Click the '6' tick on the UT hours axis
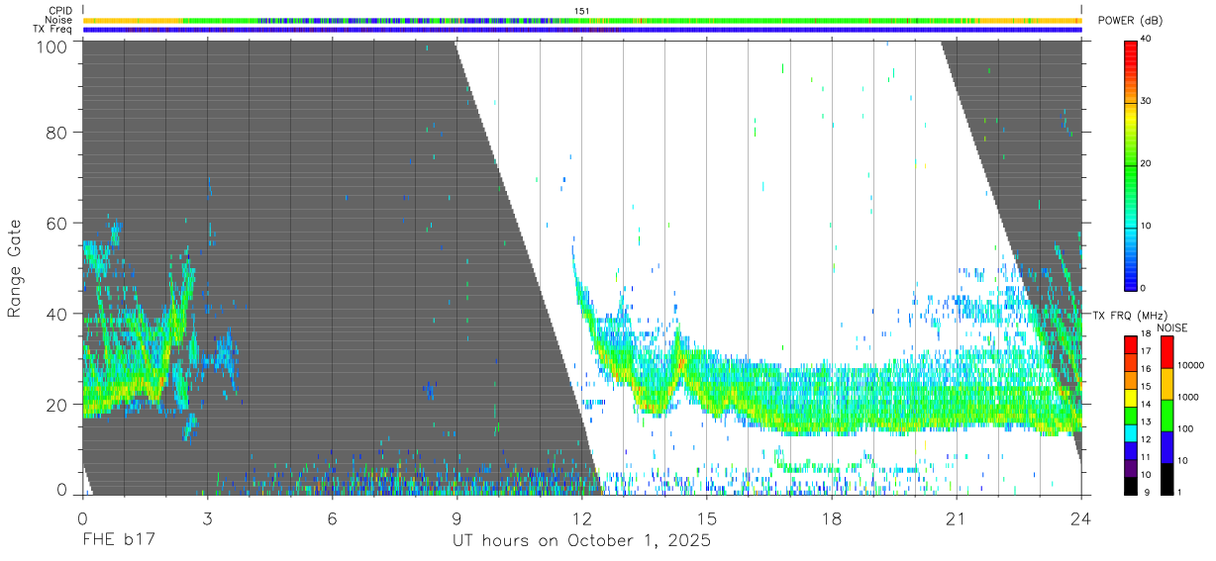The height and width of the screenshot is (561, 1216). pyautogui.click(x=332, y=516)
